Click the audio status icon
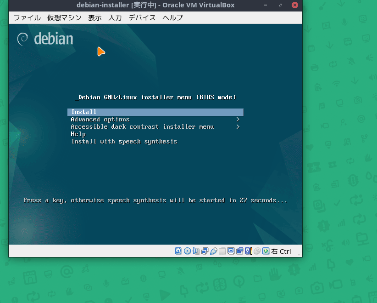Viewport: 377px width, 303px height. (196, 251)
